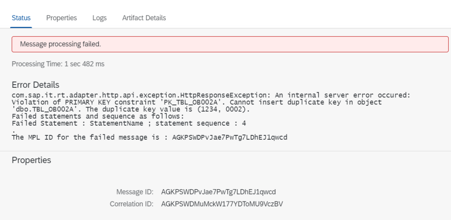This screenshot has width=451, height=220.
Task: Go to the Logs tab
Action: (x=99, y=18)
